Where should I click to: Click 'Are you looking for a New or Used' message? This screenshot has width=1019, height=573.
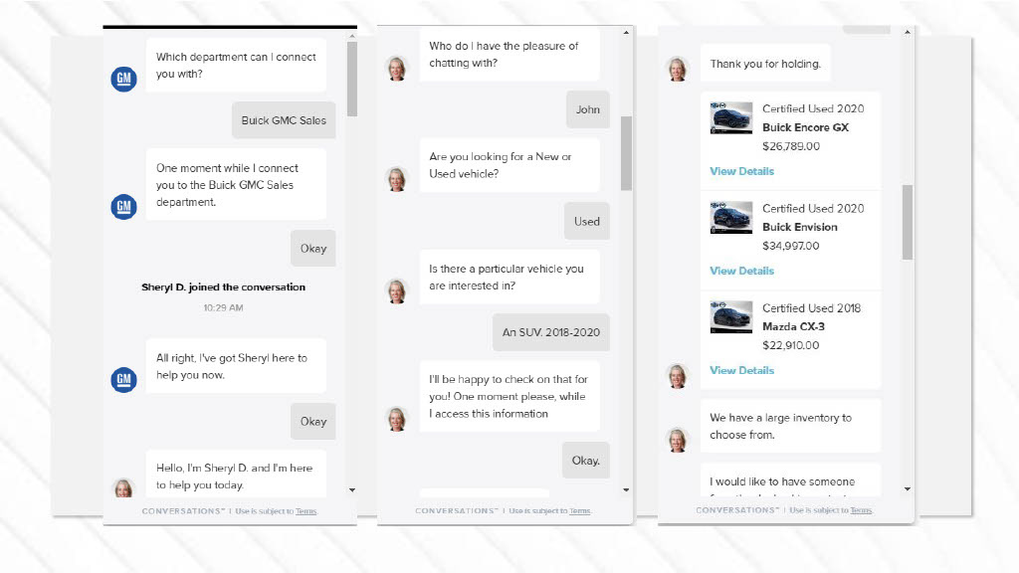[x=509, y=165]
